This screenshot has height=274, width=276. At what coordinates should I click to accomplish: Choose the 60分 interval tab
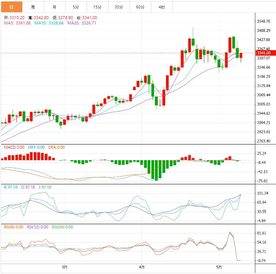coord(140,7)
